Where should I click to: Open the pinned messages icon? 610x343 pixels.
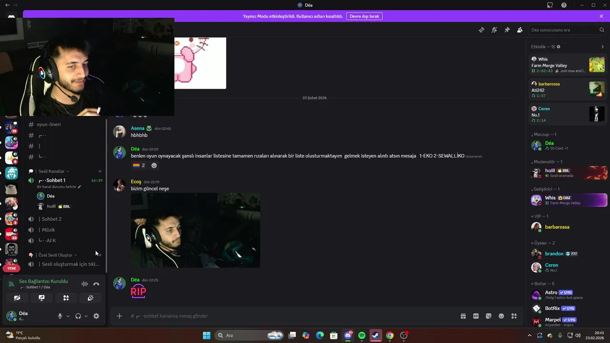click(507, 30)
